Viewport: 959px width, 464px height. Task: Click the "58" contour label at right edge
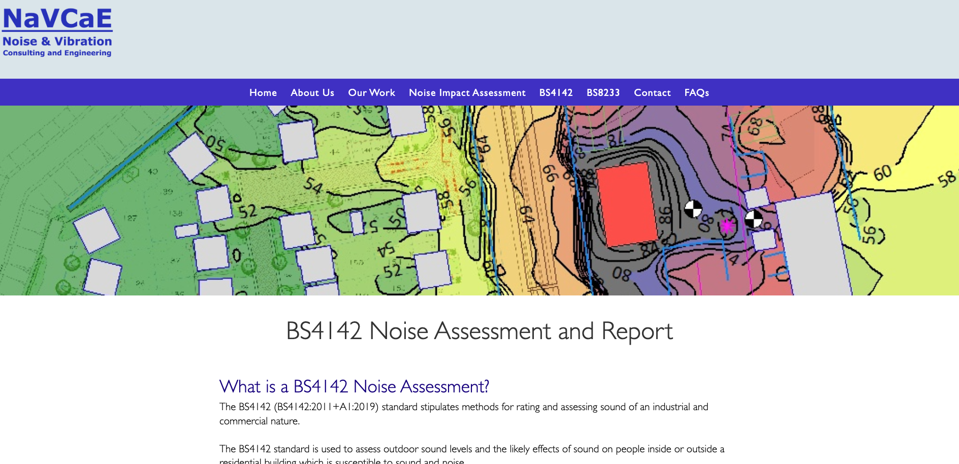point(946,179)
